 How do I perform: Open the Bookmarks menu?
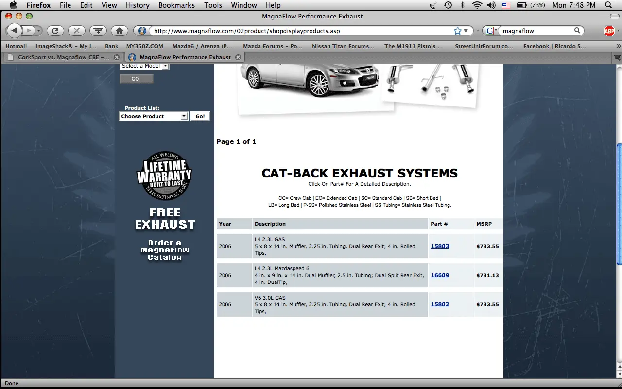(x=176, y=5)
